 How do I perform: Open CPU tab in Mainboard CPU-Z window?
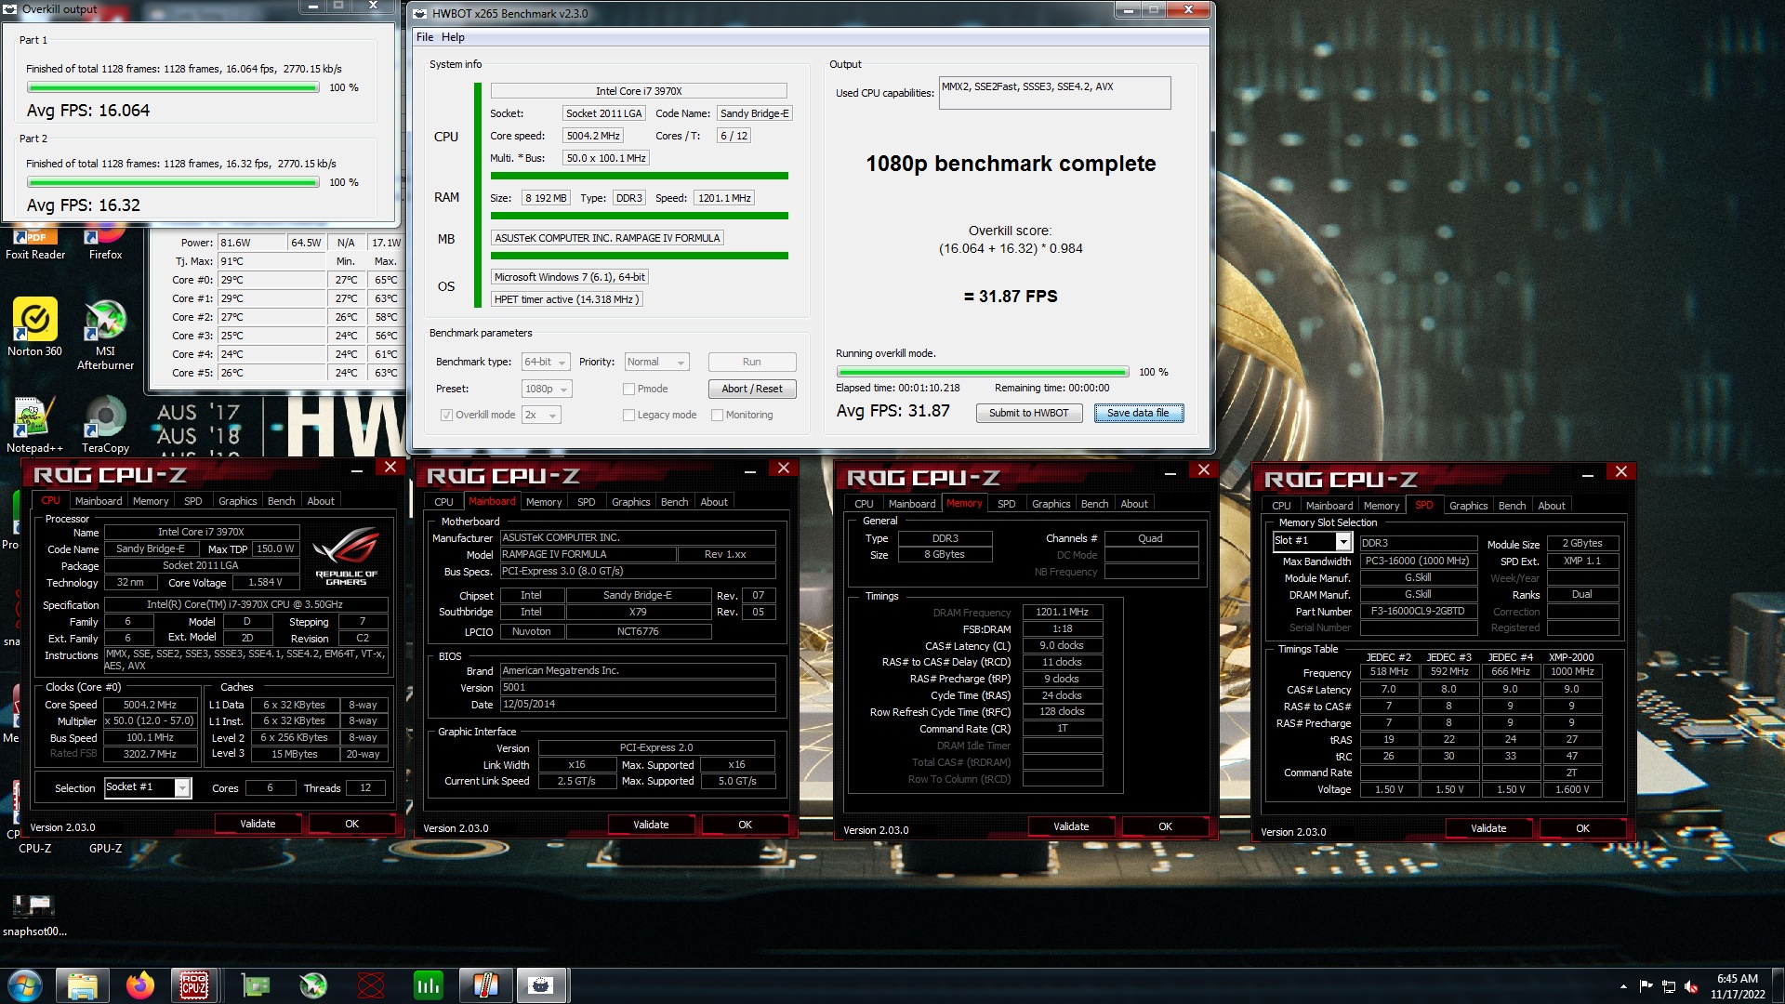443,502
